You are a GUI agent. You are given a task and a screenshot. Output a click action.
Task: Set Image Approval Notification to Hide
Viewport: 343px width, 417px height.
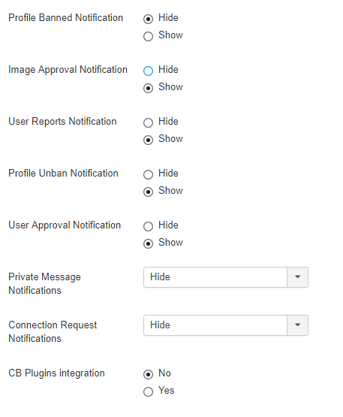149,71
